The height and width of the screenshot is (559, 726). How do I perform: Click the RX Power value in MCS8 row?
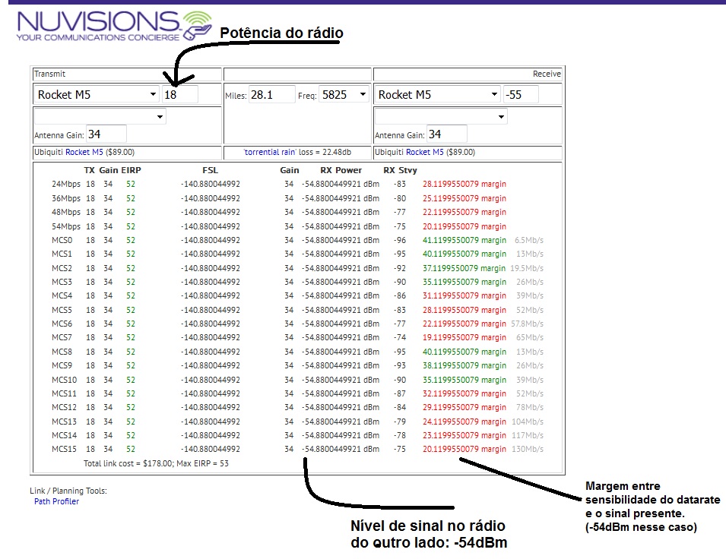(x=341, y=352)
